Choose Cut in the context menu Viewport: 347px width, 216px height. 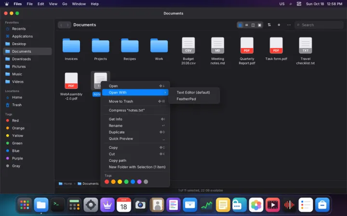point(135,154)
